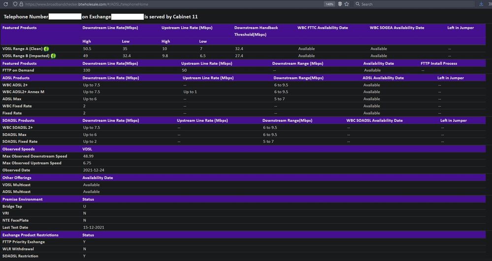This screenshot has height=261, width=492.
Task: Click the 2021-12-24 observed date
Action: click(94, 170)
